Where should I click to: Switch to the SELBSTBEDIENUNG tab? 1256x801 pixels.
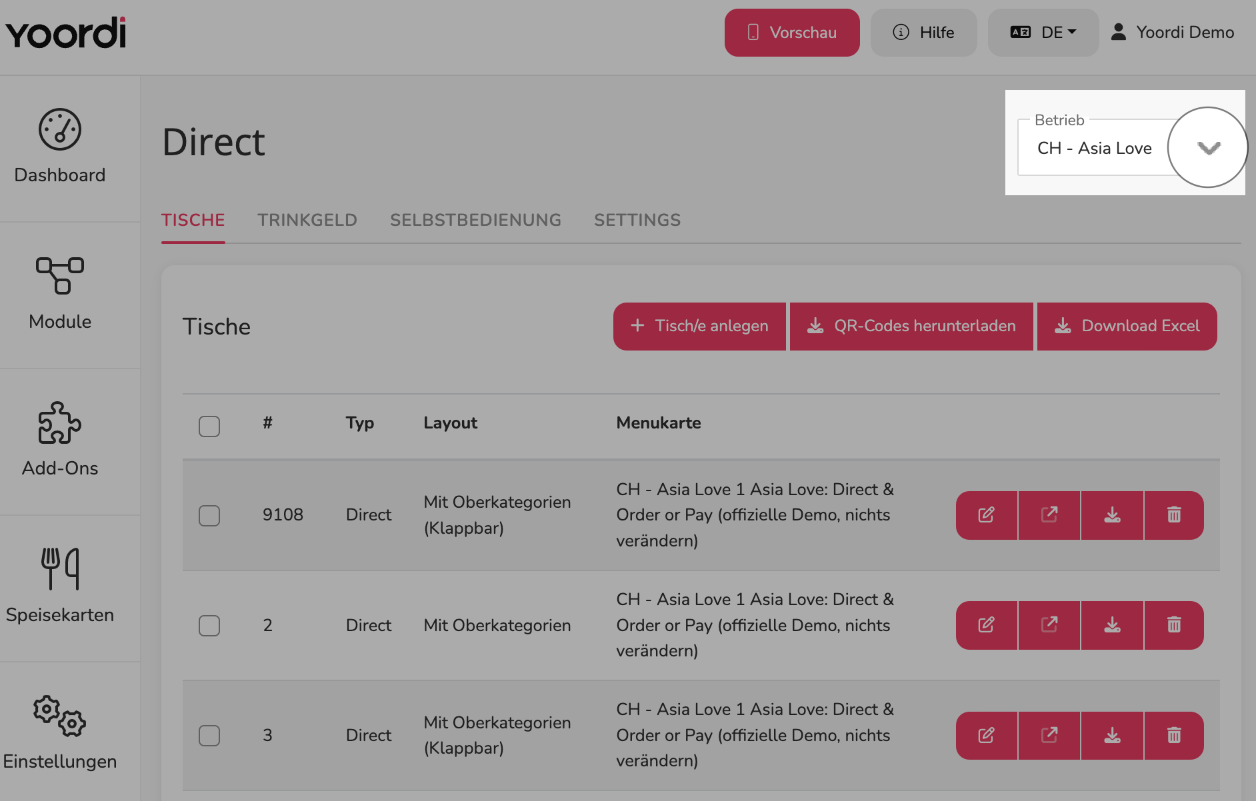point(475,220)
